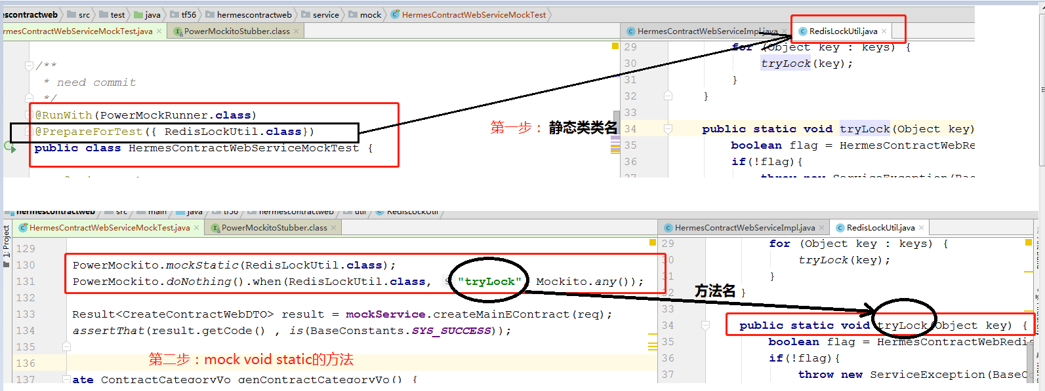This screenshot has height=391, width=1045.
Task: Collapse genContractCategoryVo fold at line 137
Action: [x=66, y=379]
